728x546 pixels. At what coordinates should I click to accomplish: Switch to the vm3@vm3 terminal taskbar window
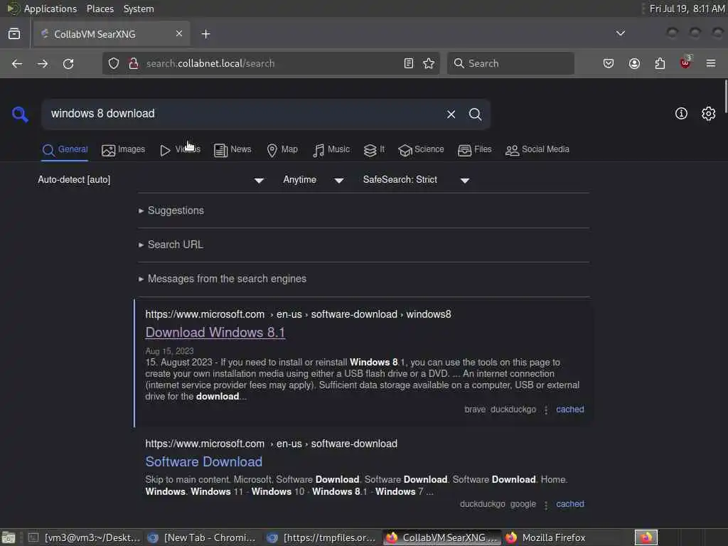(x=85, y=537)
